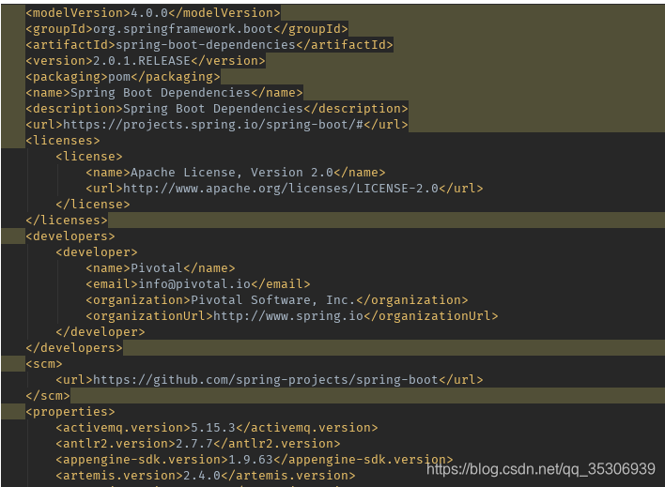Click the packaging pom line

122,77
